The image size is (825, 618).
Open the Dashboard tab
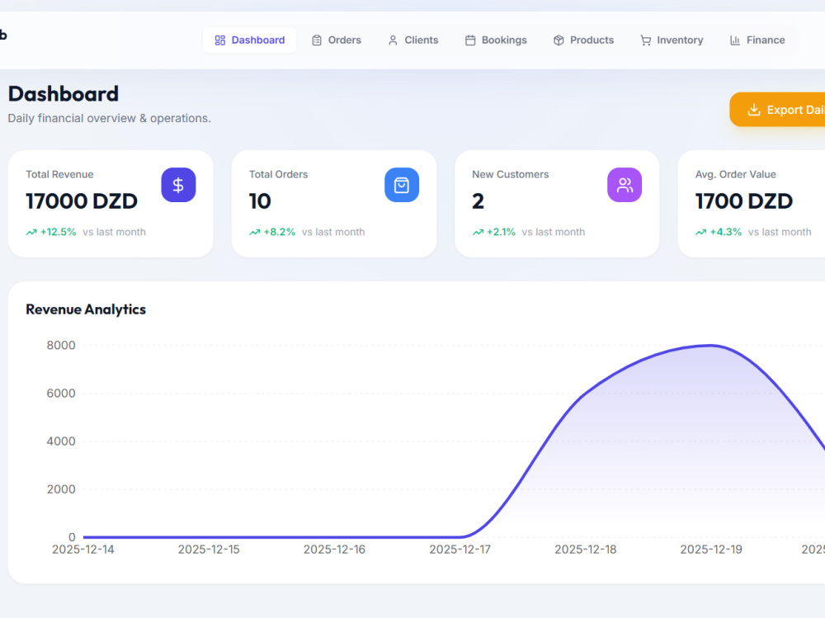[249, 40]
